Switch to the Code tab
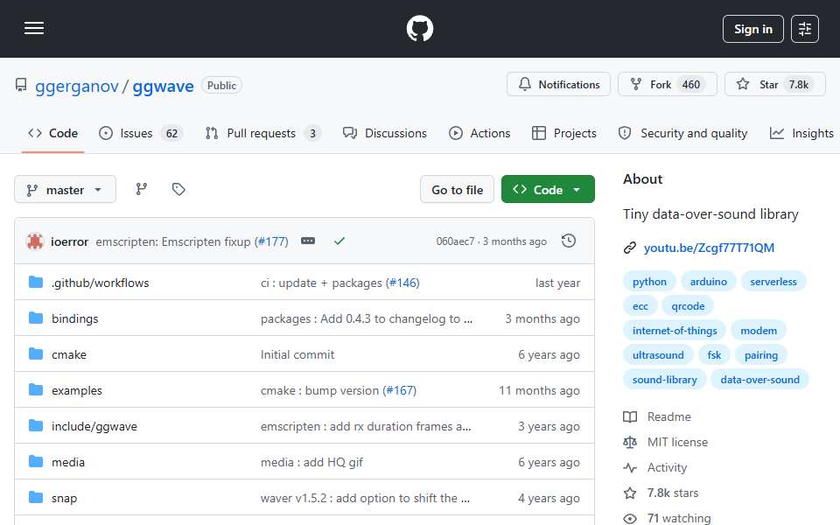 coord(52,133)
